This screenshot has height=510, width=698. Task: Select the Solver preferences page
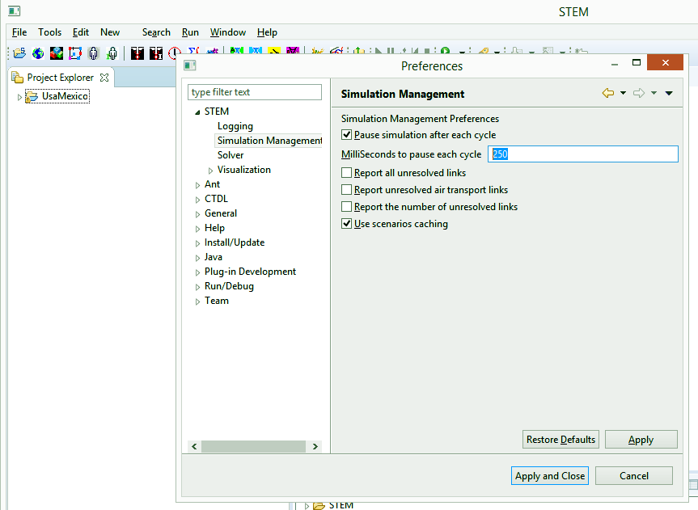(231, 155)
